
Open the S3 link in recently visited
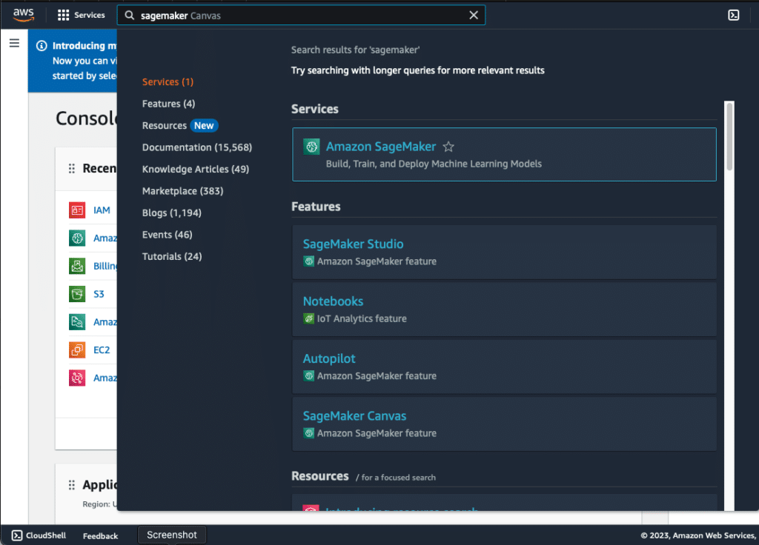point(99,294)
